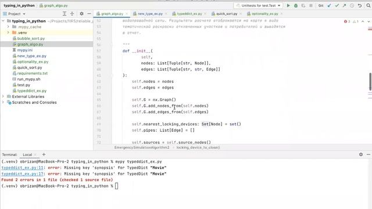
Task: Expand External Libraries node
Action: coord(3,96)
